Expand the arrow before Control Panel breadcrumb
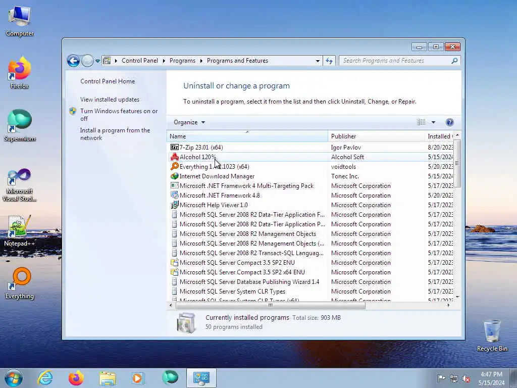 pos(116,61)
